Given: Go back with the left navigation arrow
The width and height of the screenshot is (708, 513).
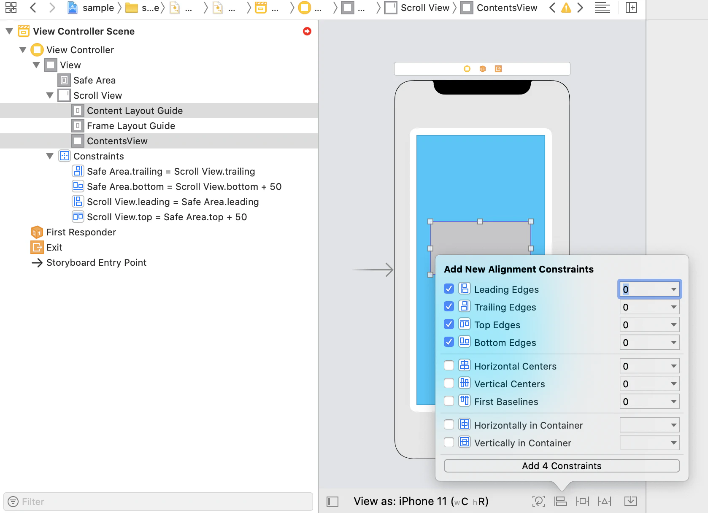Looking at the screenshot, I should (x=33, y=8).
